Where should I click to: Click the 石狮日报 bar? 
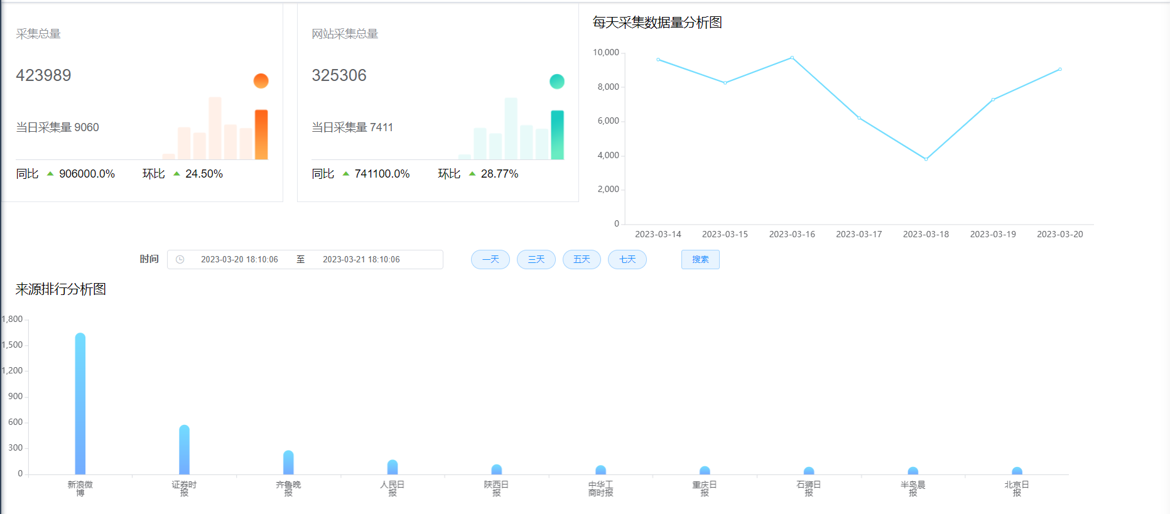coord(809,471)
